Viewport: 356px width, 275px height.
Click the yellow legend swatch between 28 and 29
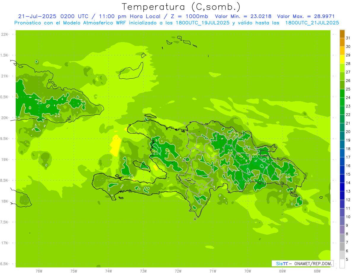[342, 59]
